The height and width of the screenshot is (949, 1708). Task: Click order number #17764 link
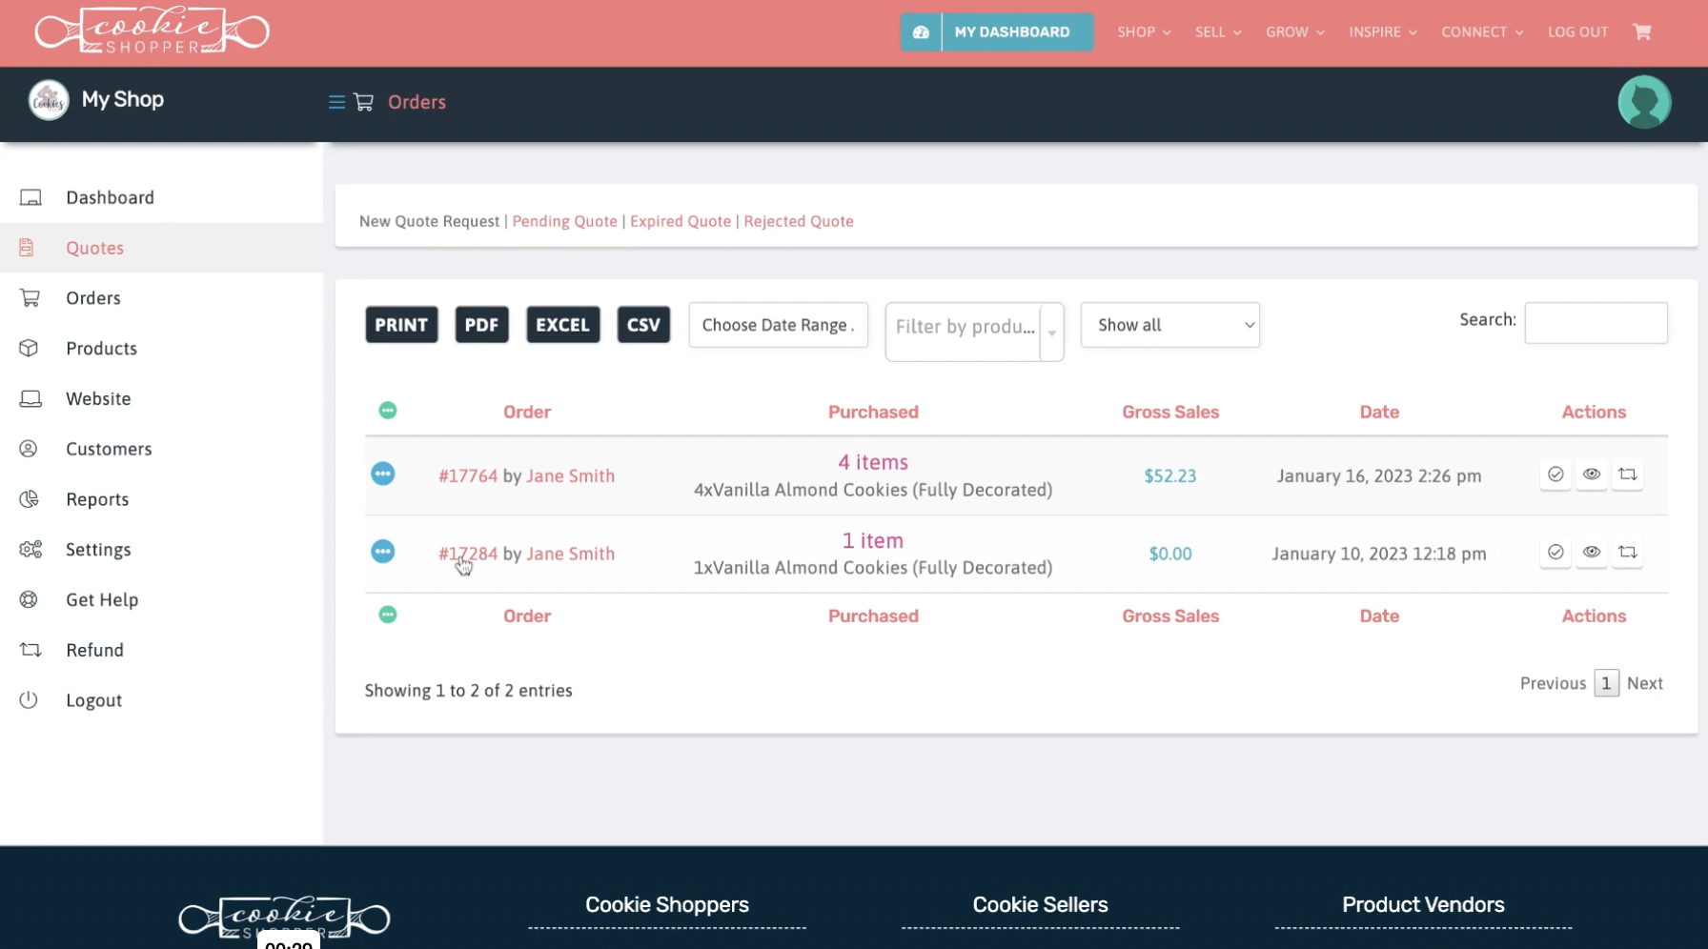468,475
